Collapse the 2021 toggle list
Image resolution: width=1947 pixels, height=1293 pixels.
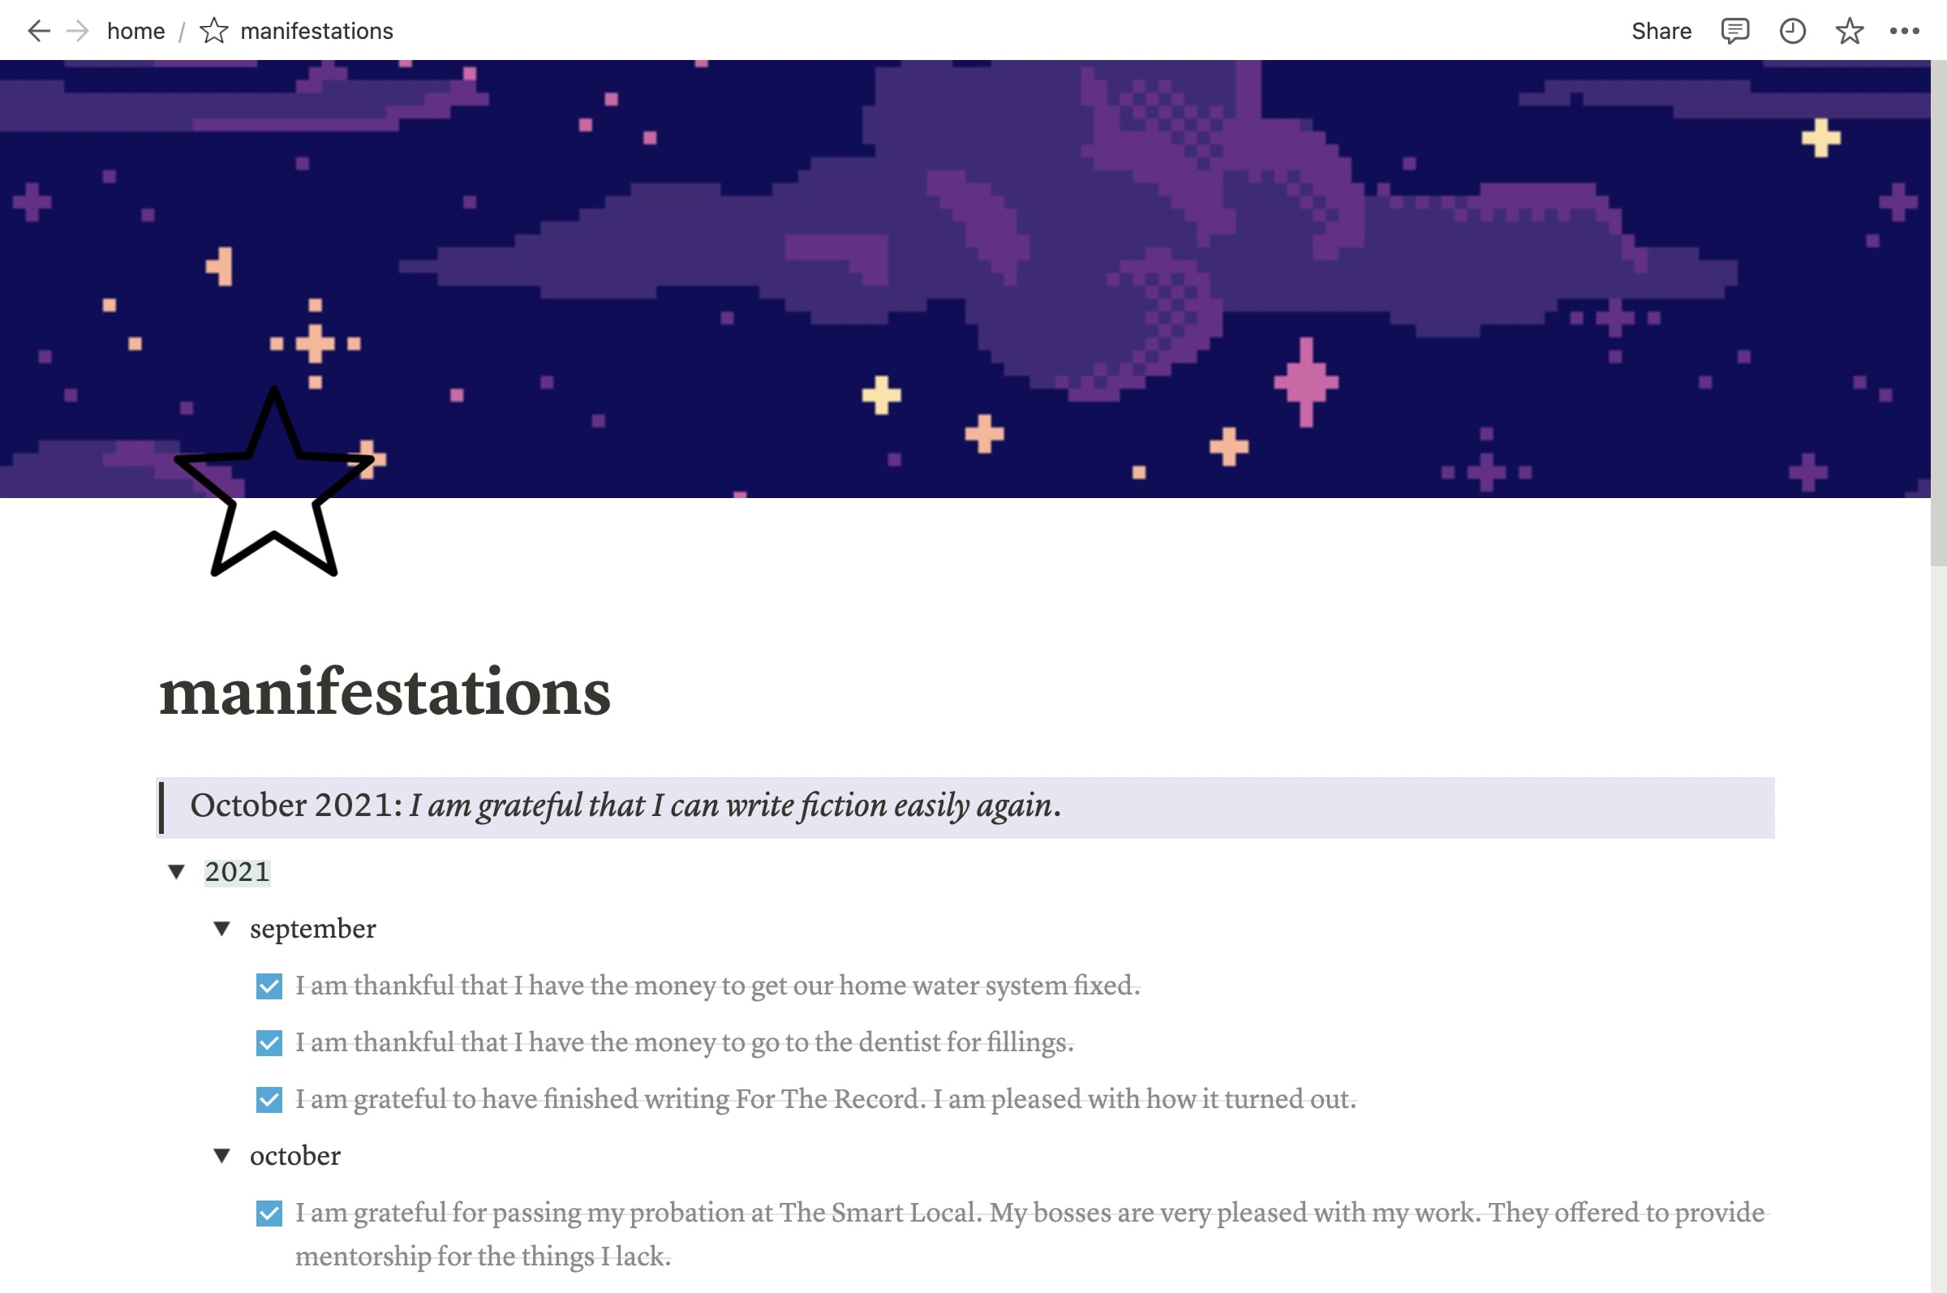coord(177,873)
